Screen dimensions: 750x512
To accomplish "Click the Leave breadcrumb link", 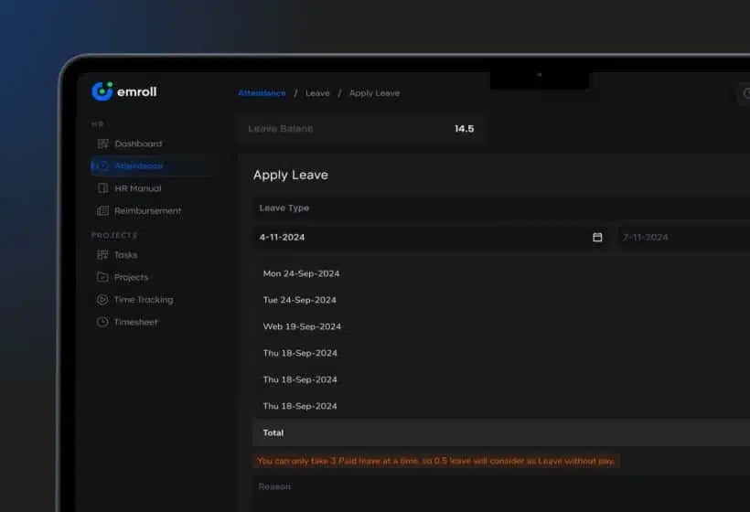I will (x=317, y=93).
